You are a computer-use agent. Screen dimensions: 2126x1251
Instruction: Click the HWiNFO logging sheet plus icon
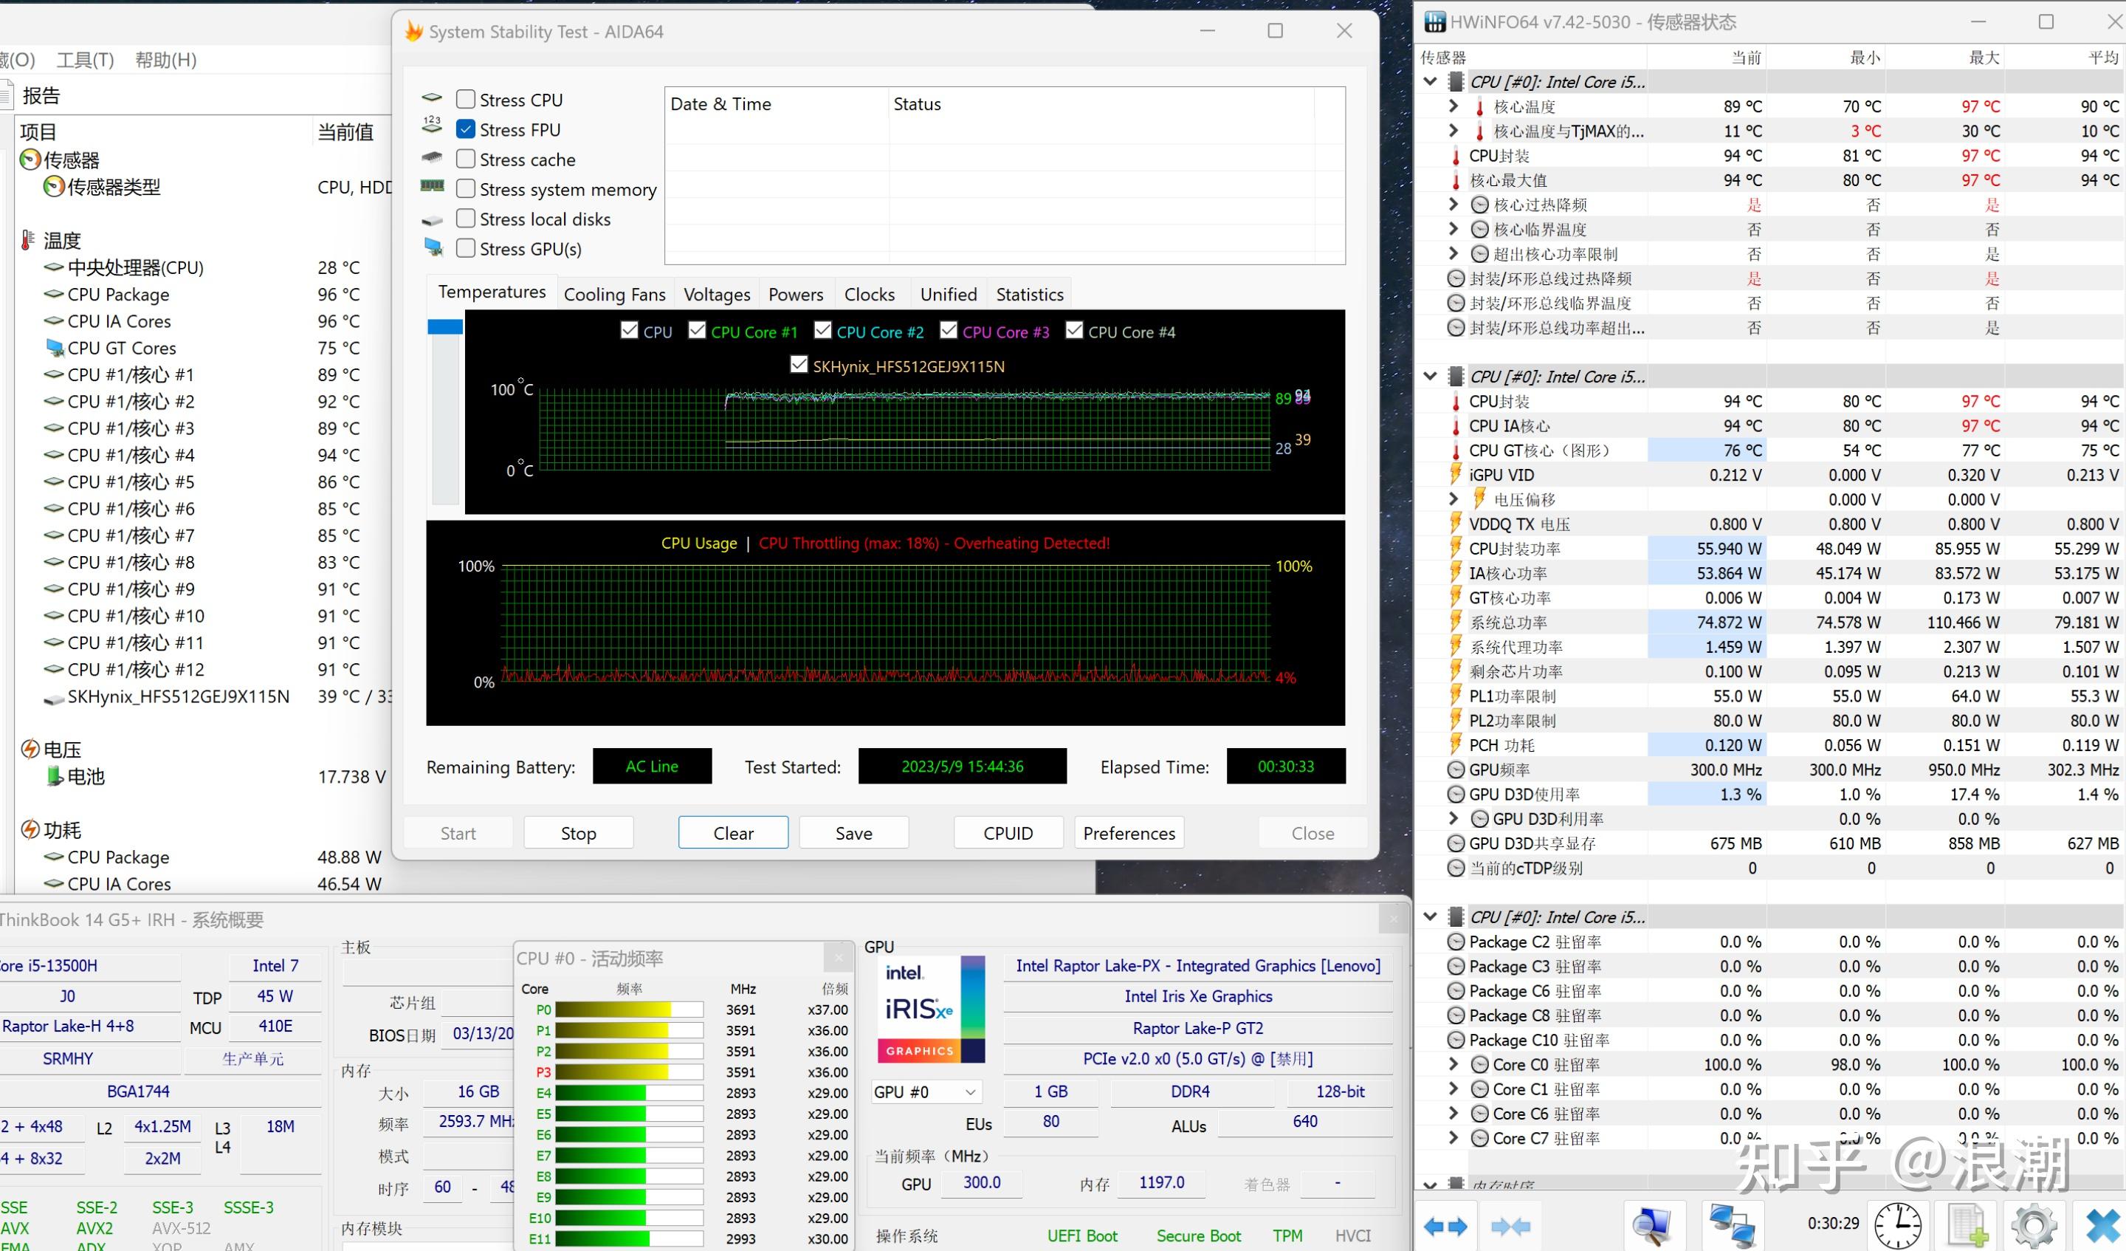1967,1226
